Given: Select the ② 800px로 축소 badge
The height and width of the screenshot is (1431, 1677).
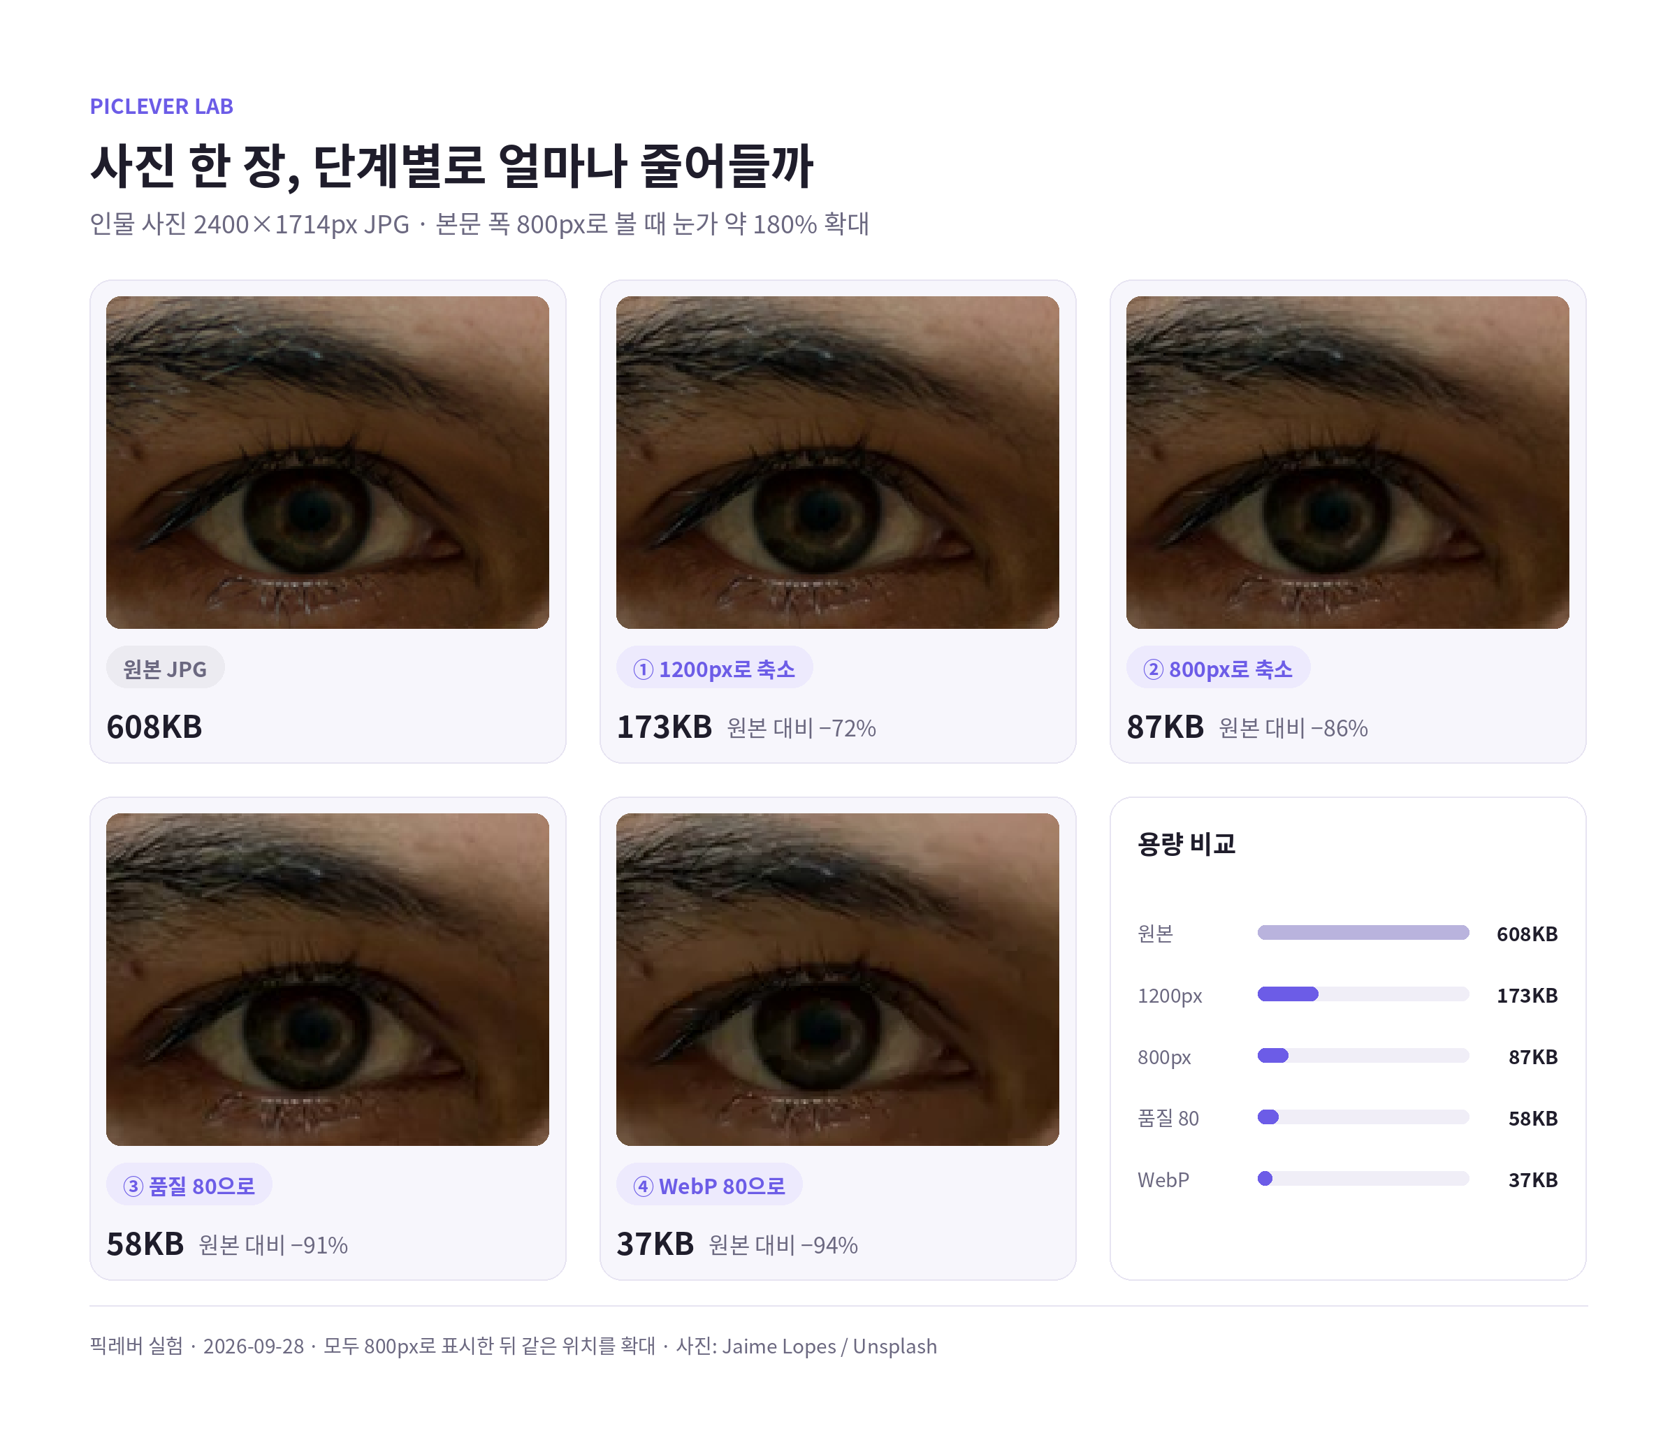Looking at the screenshot, I should (x=1218, y=669).
